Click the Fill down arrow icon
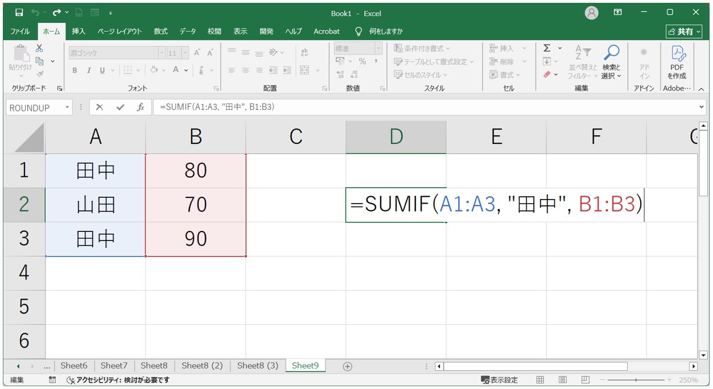713x389 pixels. point(547,61)
